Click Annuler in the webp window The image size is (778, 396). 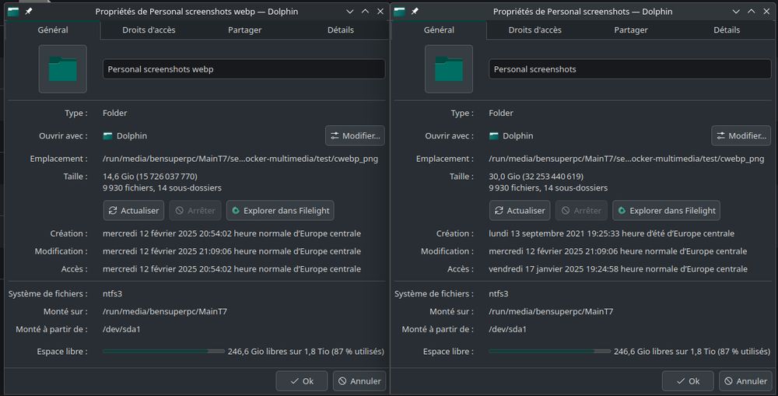click(359, 381)
